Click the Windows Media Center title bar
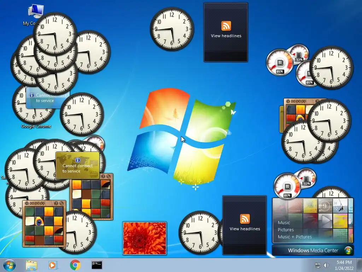Viewport: 362px width, 272px height. click(313, 250)
